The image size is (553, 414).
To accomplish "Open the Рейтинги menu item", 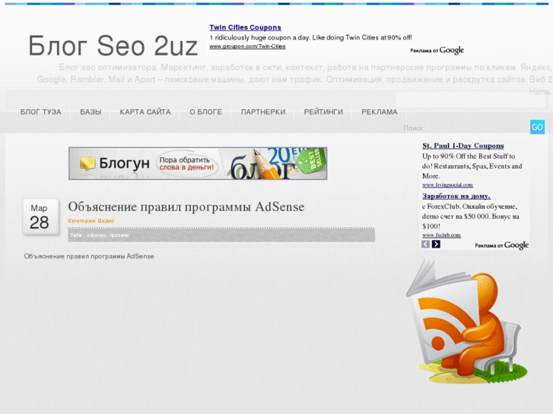I will (323, 112).
